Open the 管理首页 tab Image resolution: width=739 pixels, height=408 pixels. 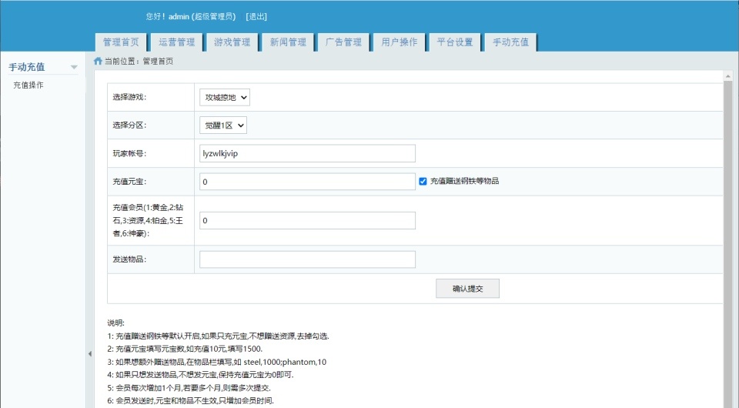click(121, 42)
